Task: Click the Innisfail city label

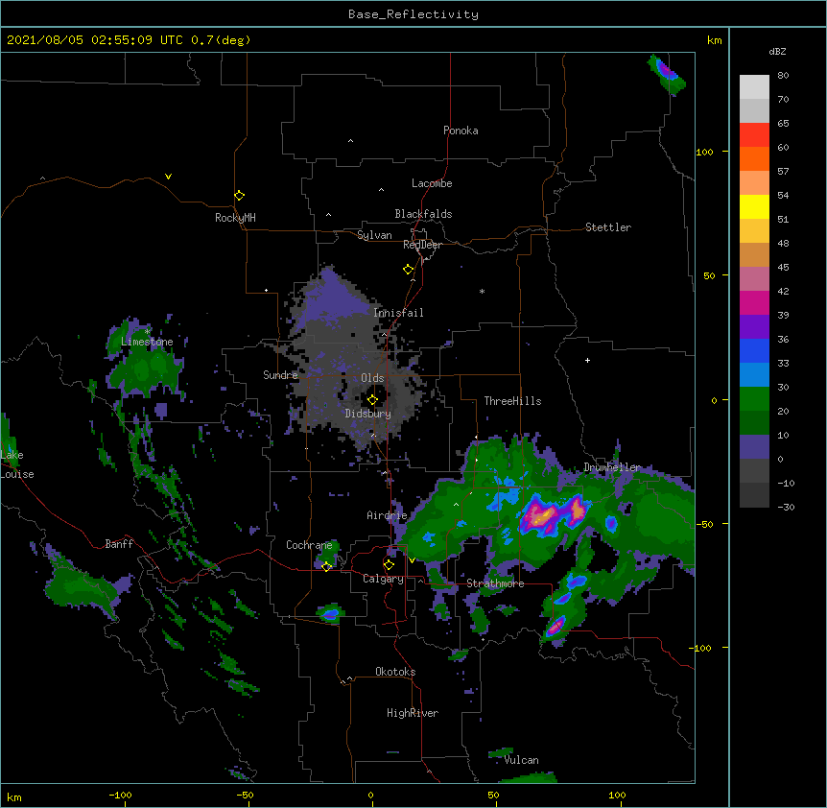Action: tap(398, 313)
